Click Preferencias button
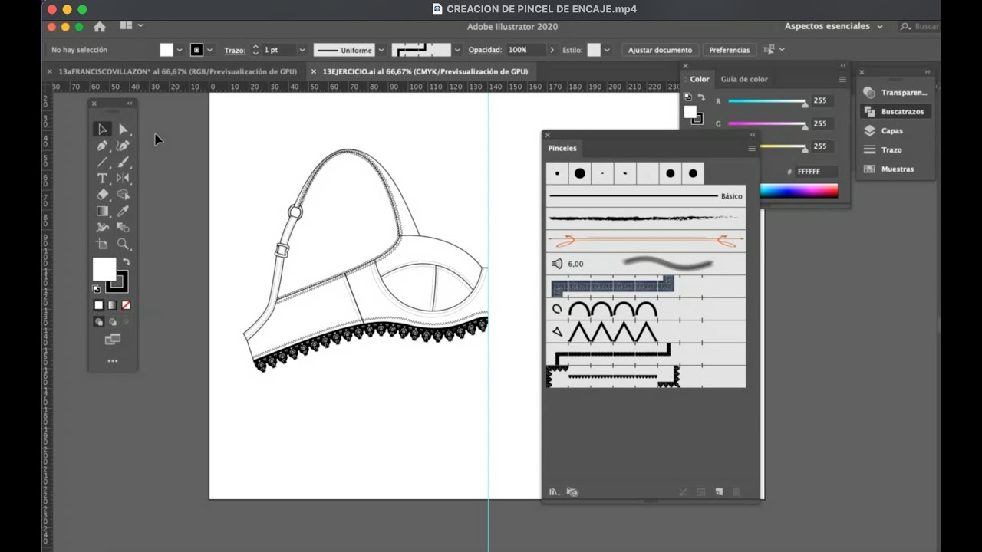The height and width of the screenshot is (552, 982). tap(729, 50)
